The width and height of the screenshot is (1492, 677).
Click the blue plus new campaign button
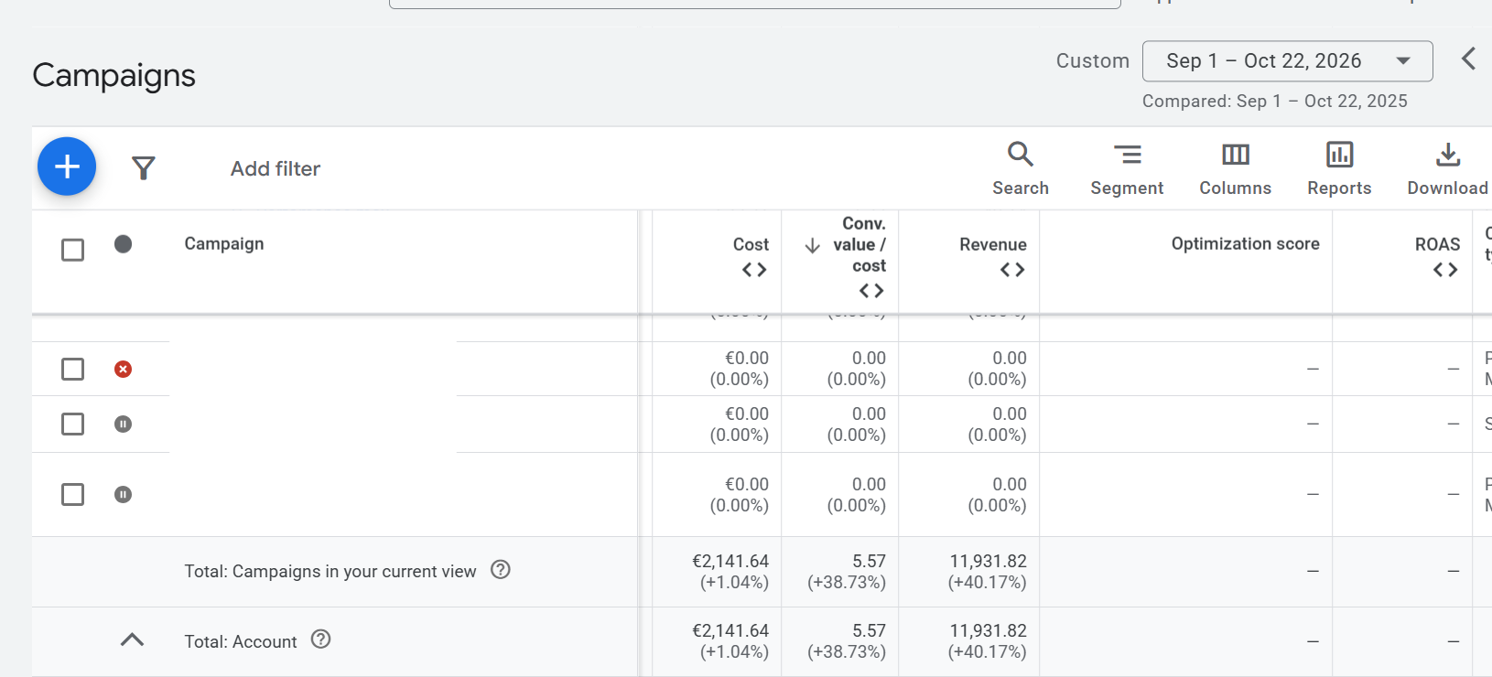tap(67, 167)
